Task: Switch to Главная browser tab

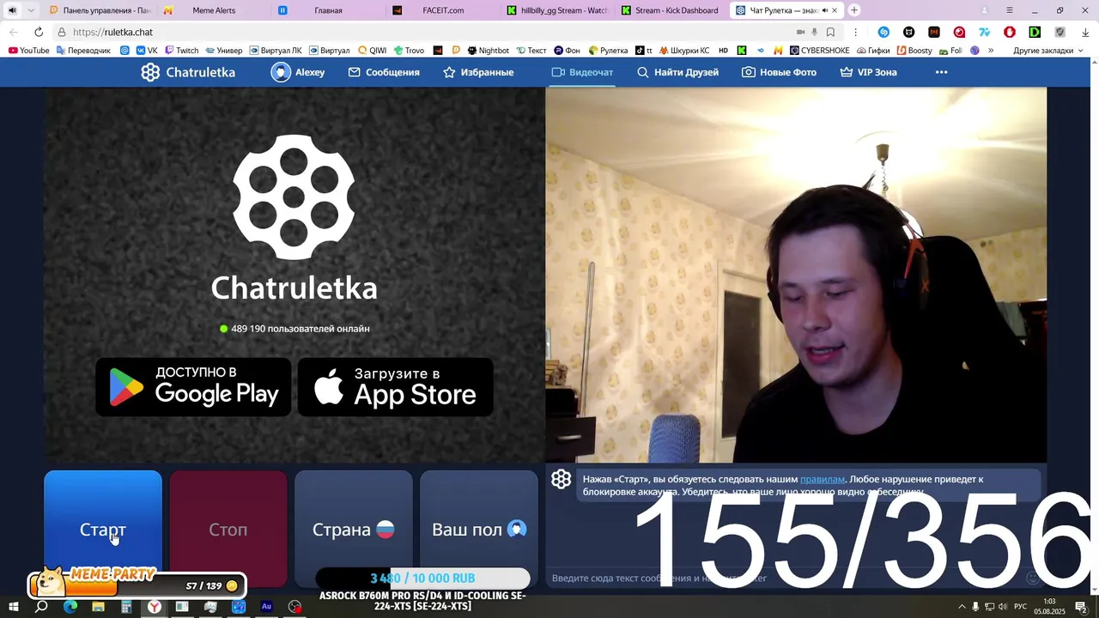Action: tap(328, 10)
